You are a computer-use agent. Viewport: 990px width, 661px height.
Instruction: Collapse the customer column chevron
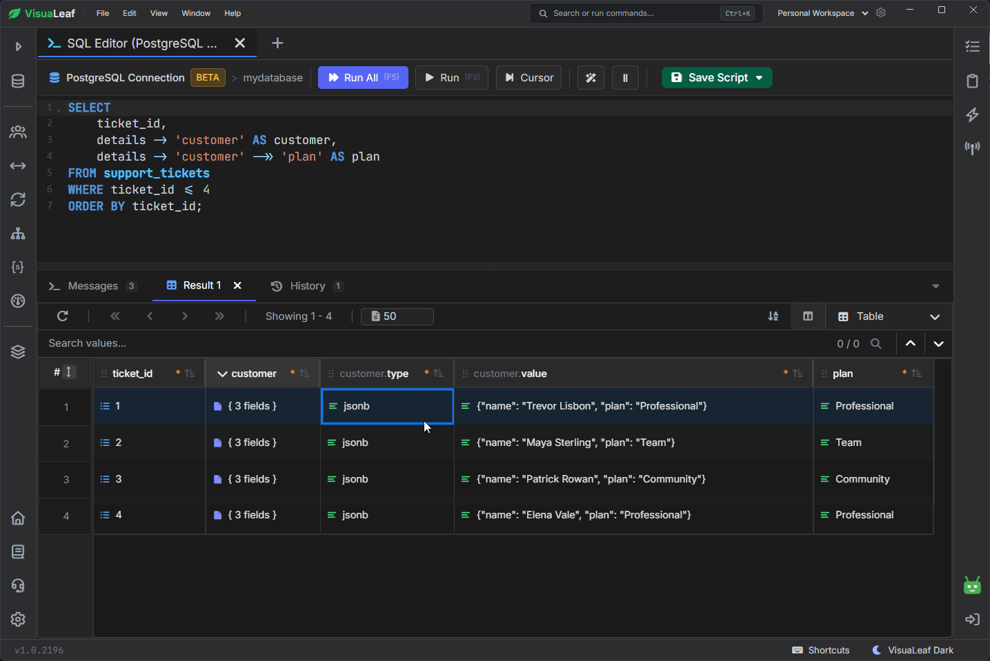pos(222,374)
